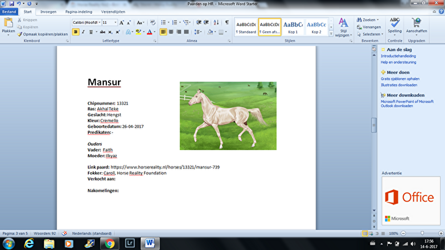Save document using the quick access icon
Image resolution: width=445 pixels, height=250 pixels.
11,3
